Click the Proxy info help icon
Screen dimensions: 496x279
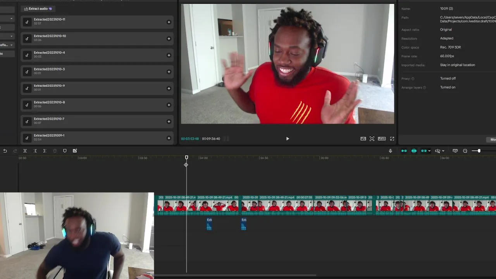click(413, 79)
